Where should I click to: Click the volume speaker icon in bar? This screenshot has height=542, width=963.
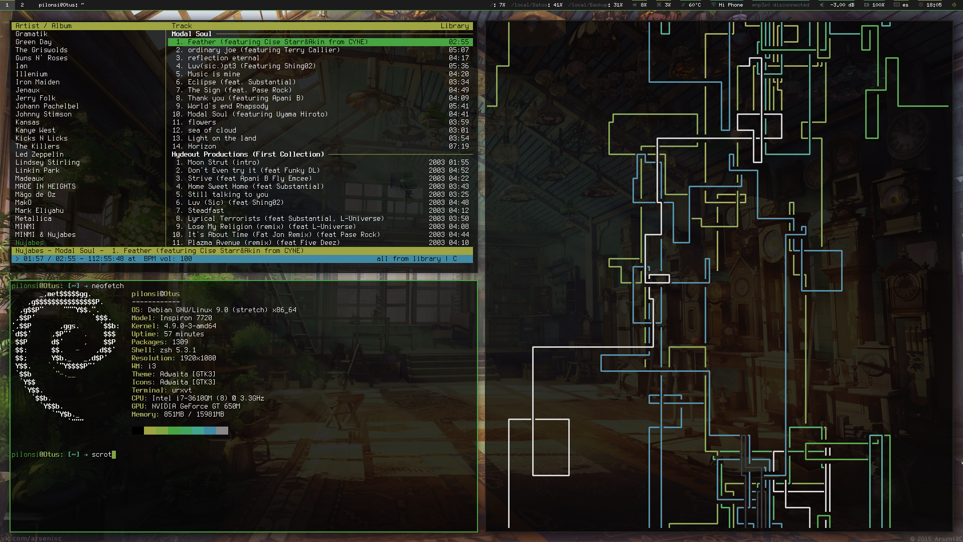click(x=822, y=5)
